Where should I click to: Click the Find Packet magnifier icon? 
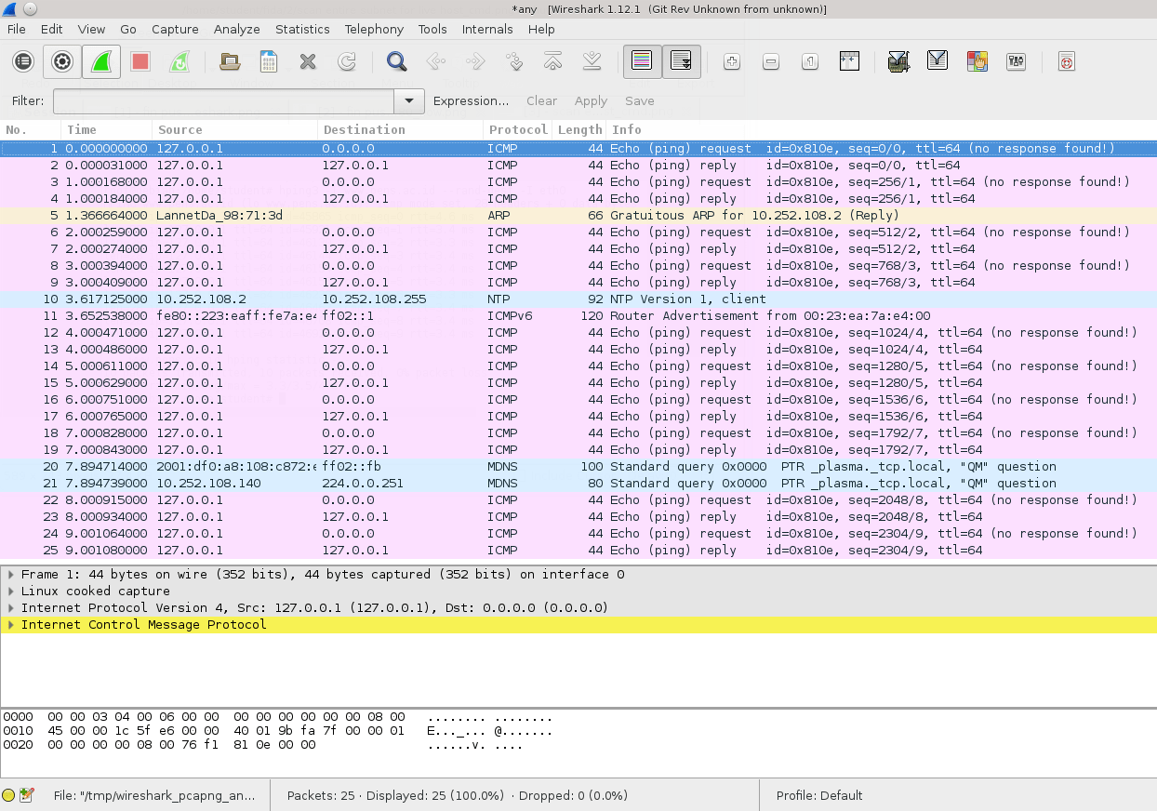point(397,62)
